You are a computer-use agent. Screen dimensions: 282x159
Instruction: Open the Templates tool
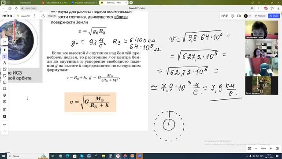(5, 83)
